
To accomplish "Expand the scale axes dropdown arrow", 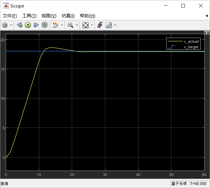I will click(92, 25).
